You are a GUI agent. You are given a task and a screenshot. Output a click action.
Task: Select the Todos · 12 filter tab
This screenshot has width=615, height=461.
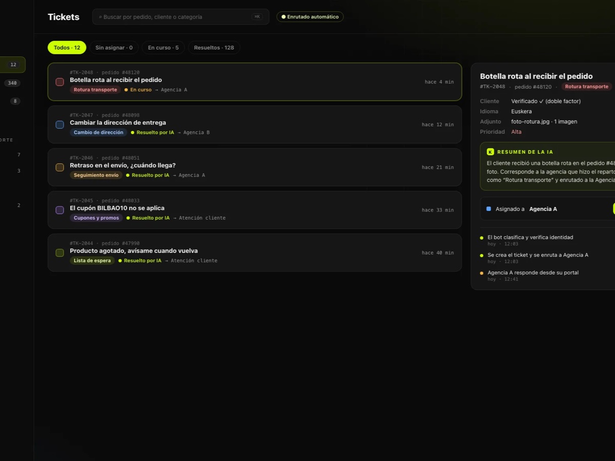[x=67, y=48]
